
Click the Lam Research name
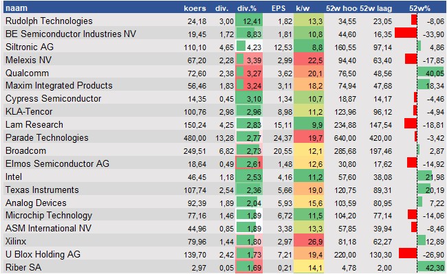point(34,124)
